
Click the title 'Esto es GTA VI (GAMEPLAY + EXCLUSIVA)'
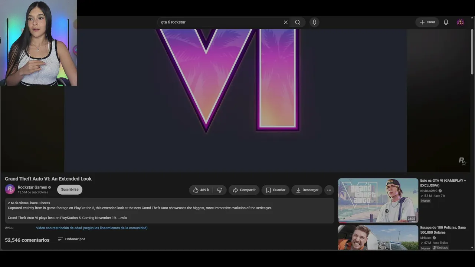point(443,183)
